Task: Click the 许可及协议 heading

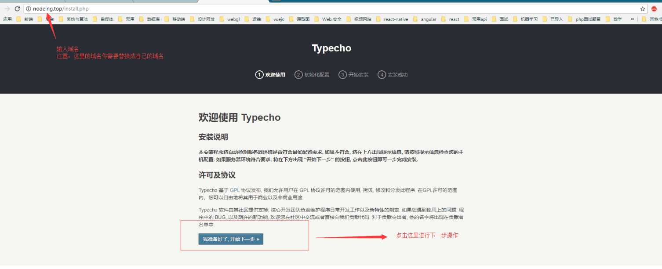Action: [217, 175]
